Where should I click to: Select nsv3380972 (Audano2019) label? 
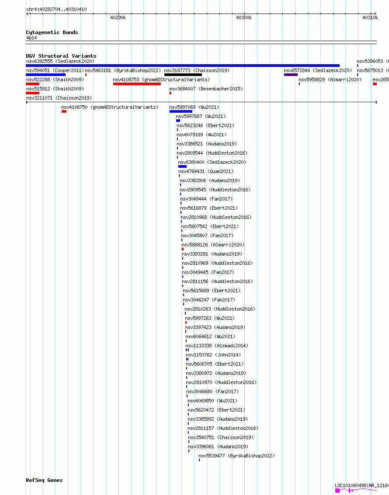tap(216, 373)
